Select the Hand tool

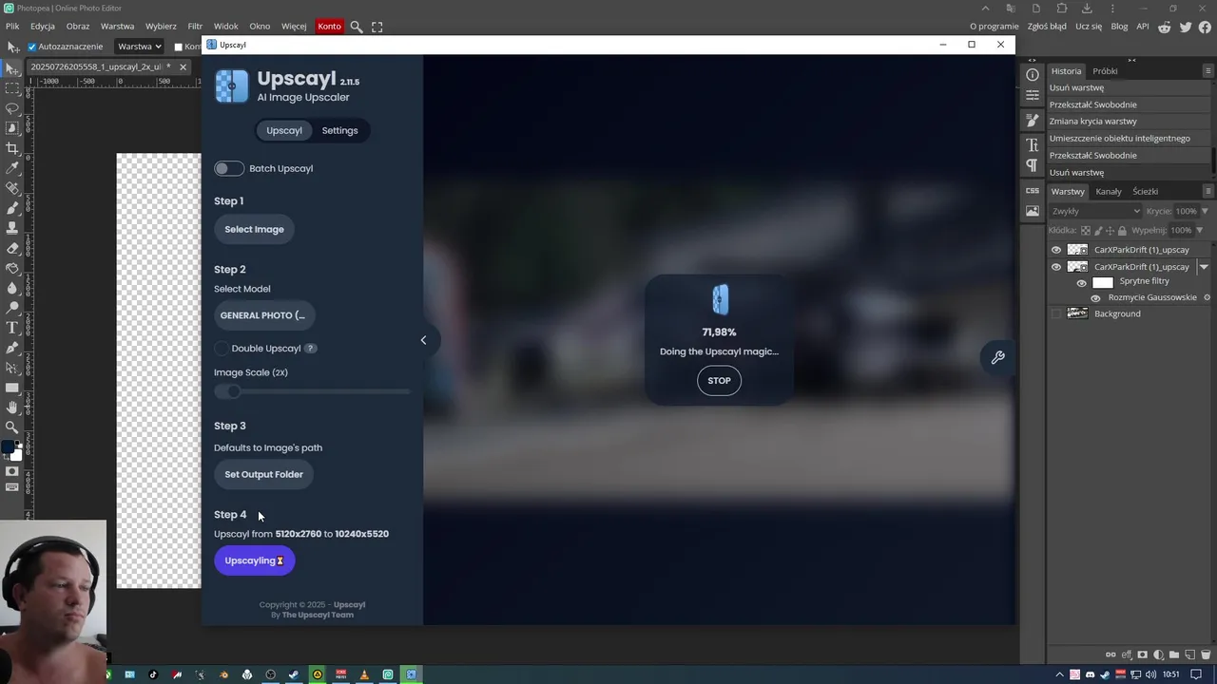tap(12, 408)
